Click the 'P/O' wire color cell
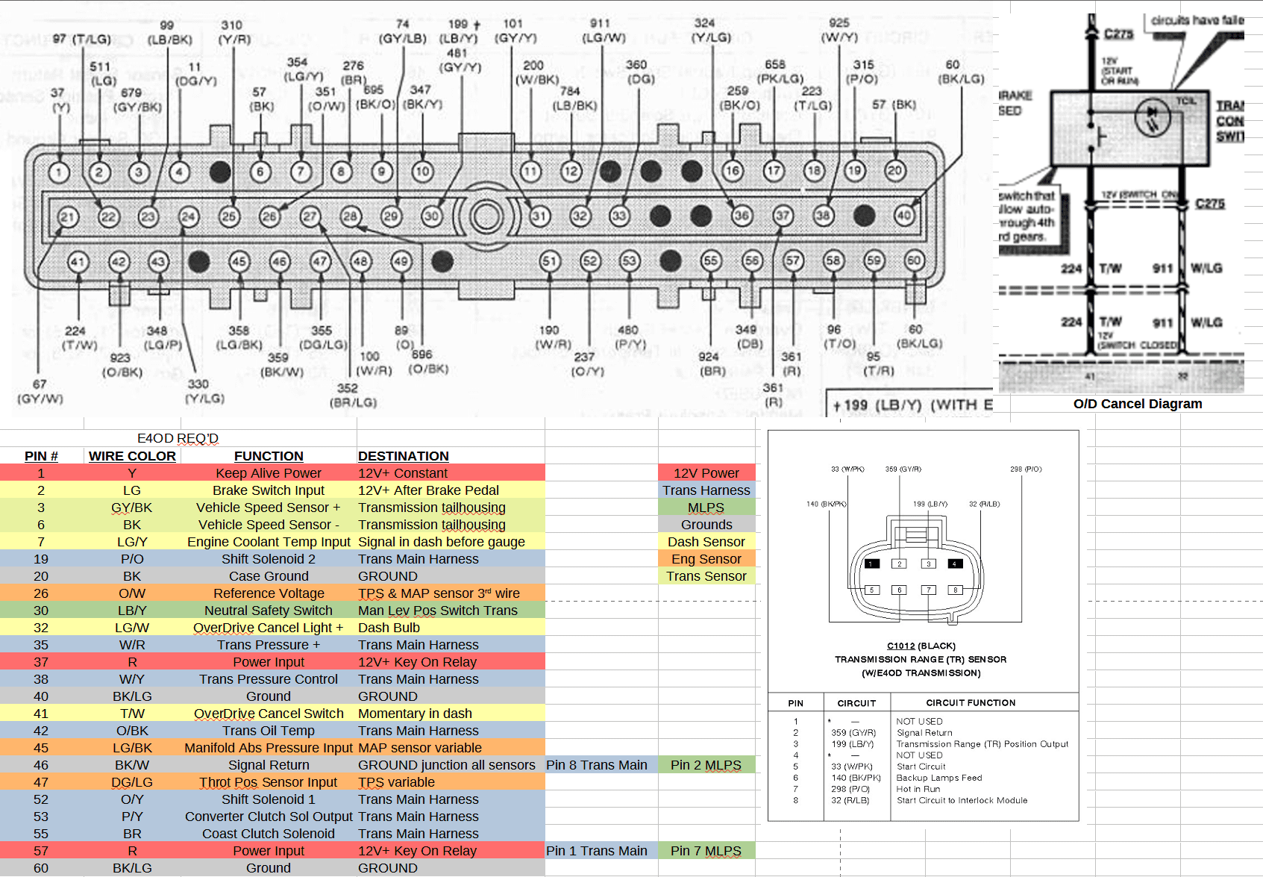This screenshot has width=1263, height=877. pos(132,559)
